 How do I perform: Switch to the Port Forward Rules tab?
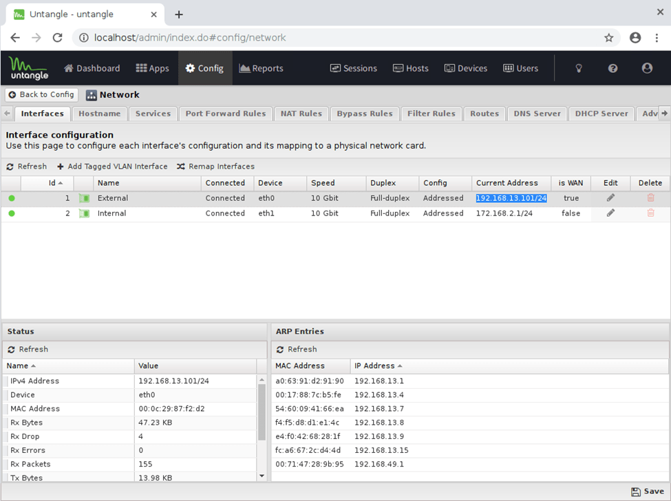[x=225, y=114]
